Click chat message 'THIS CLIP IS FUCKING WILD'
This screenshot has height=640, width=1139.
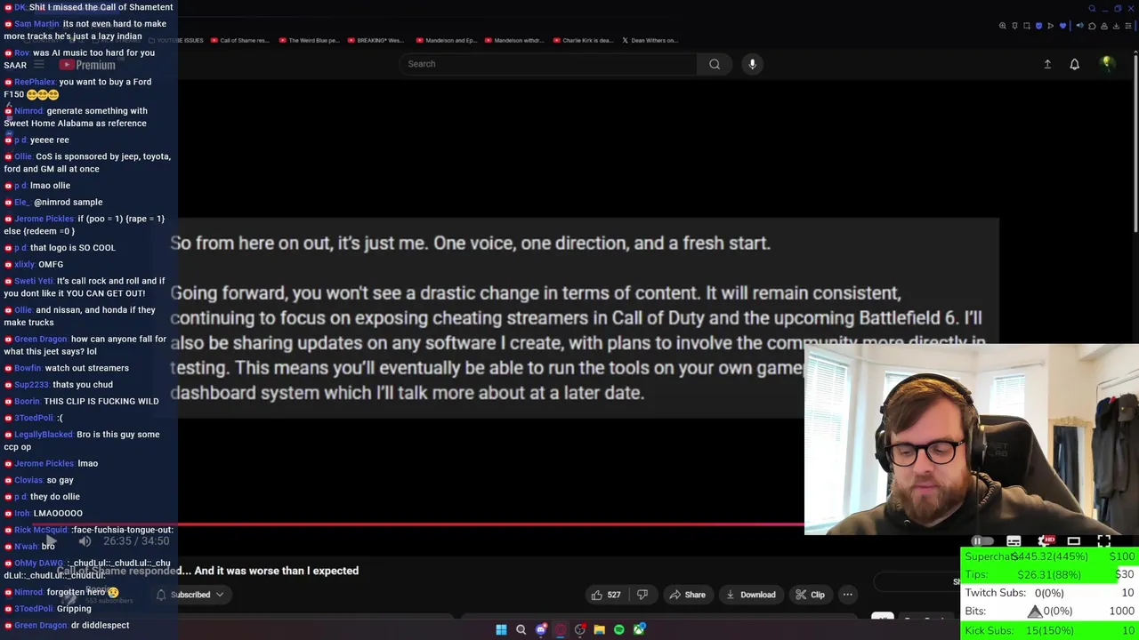(101, 401)
